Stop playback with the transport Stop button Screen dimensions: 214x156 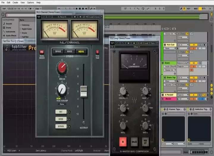coord(80,9)
